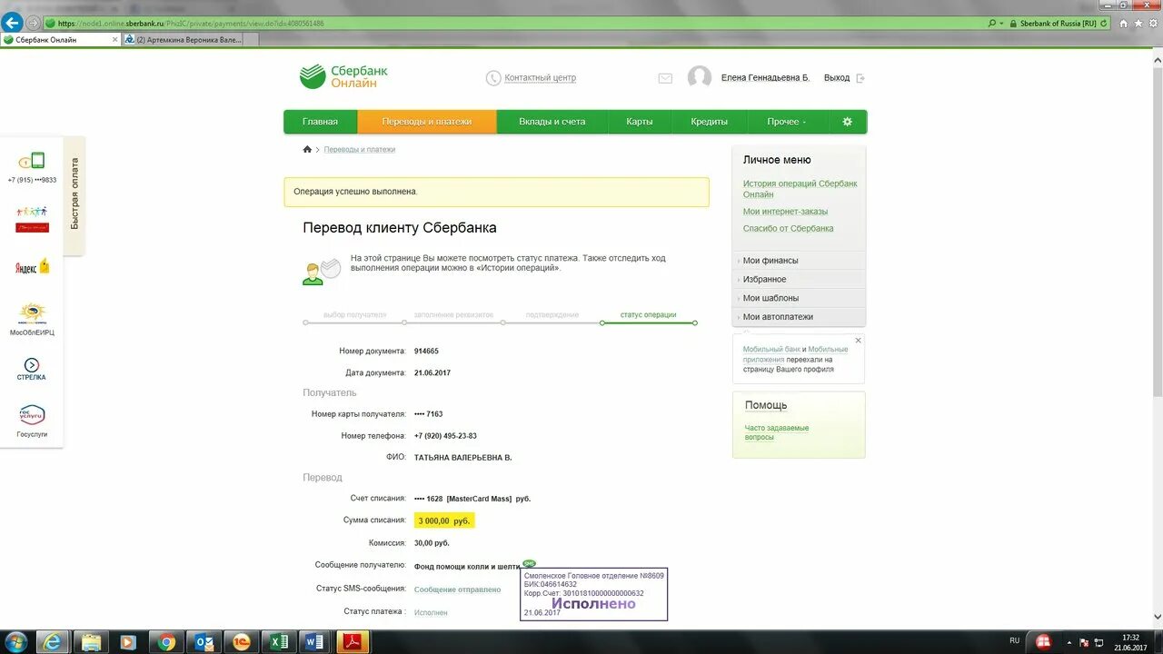1163x654 pixels.
Task: Open Adobe Reader on taskbar
Action: point(353,642)
